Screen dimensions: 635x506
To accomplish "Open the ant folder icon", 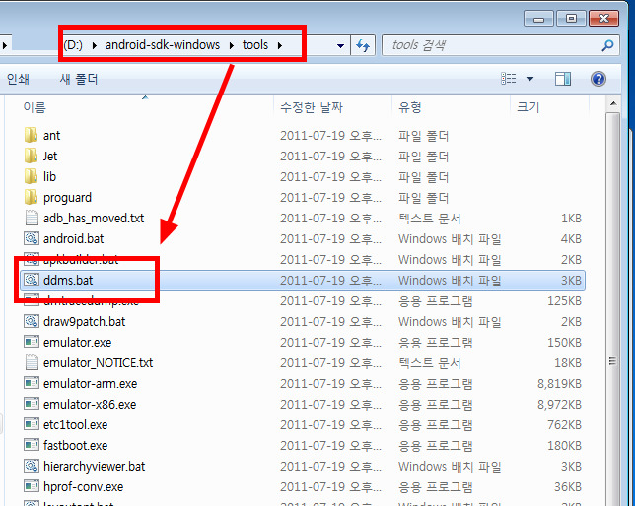I will point(32,135).
